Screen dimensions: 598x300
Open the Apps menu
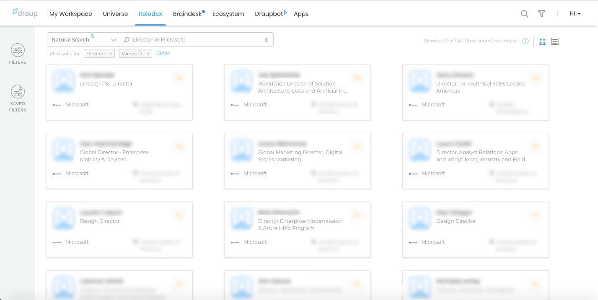tap(301, 14)
